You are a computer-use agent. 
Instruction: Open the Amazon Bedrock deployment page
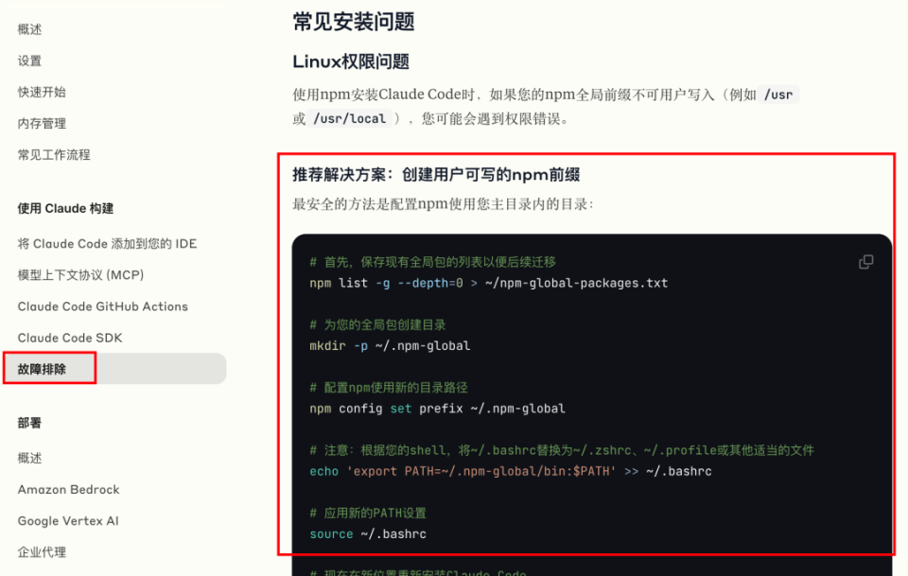pyautogui.click(x=68, y=489)
